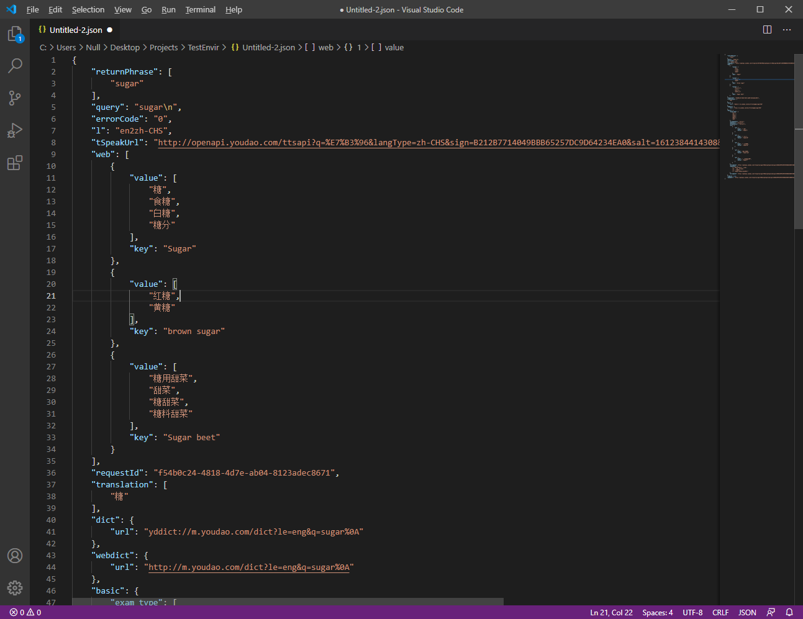Viewport: 803px width, 619px height.
Task: Click the yddict://m.youdao.com url string
Action: pos(253,531)
